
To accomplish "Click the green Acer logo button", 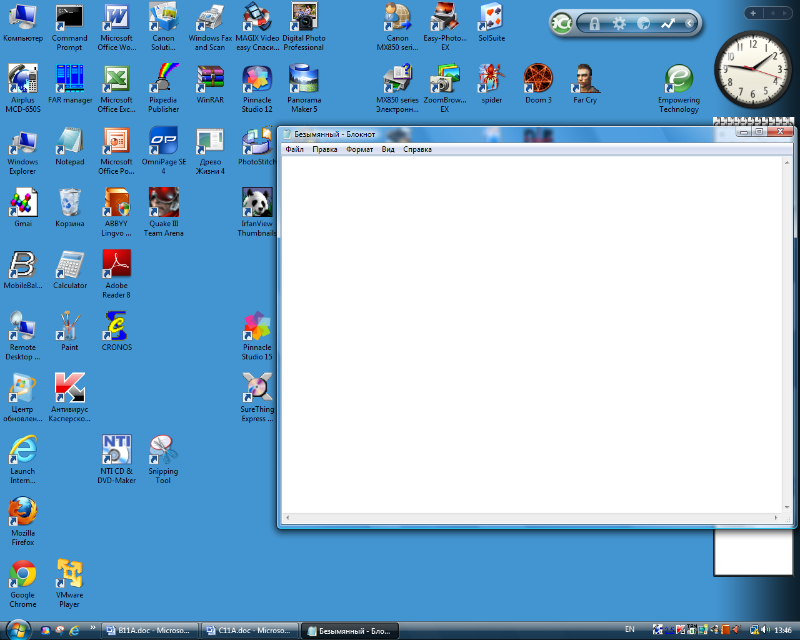I will tap(562, 24).
